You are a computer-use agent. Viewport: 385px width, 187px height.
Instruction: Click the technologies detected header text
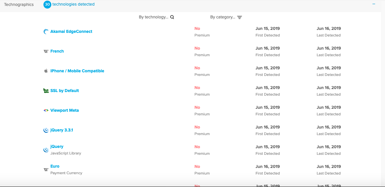pyautogui.click(x=73, y=4)
